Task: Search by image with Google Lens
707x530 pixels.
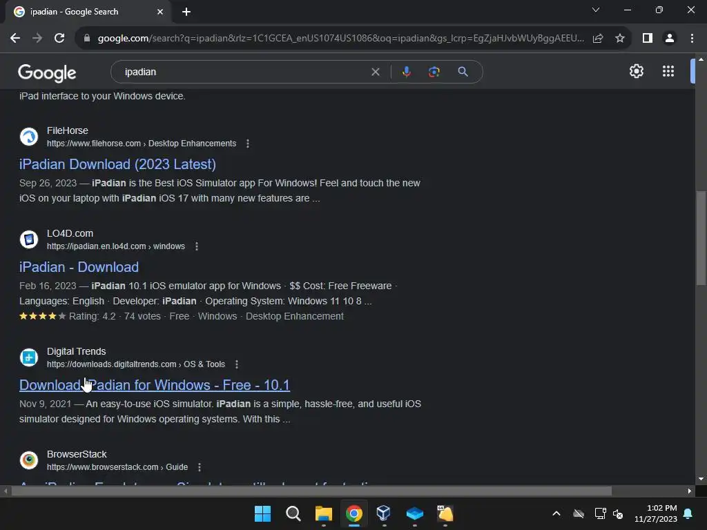Action: coord(434,72)
